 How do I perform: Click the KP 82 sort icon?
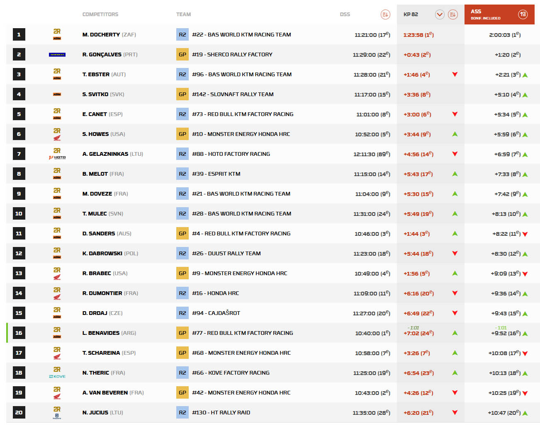coord(452,15)
